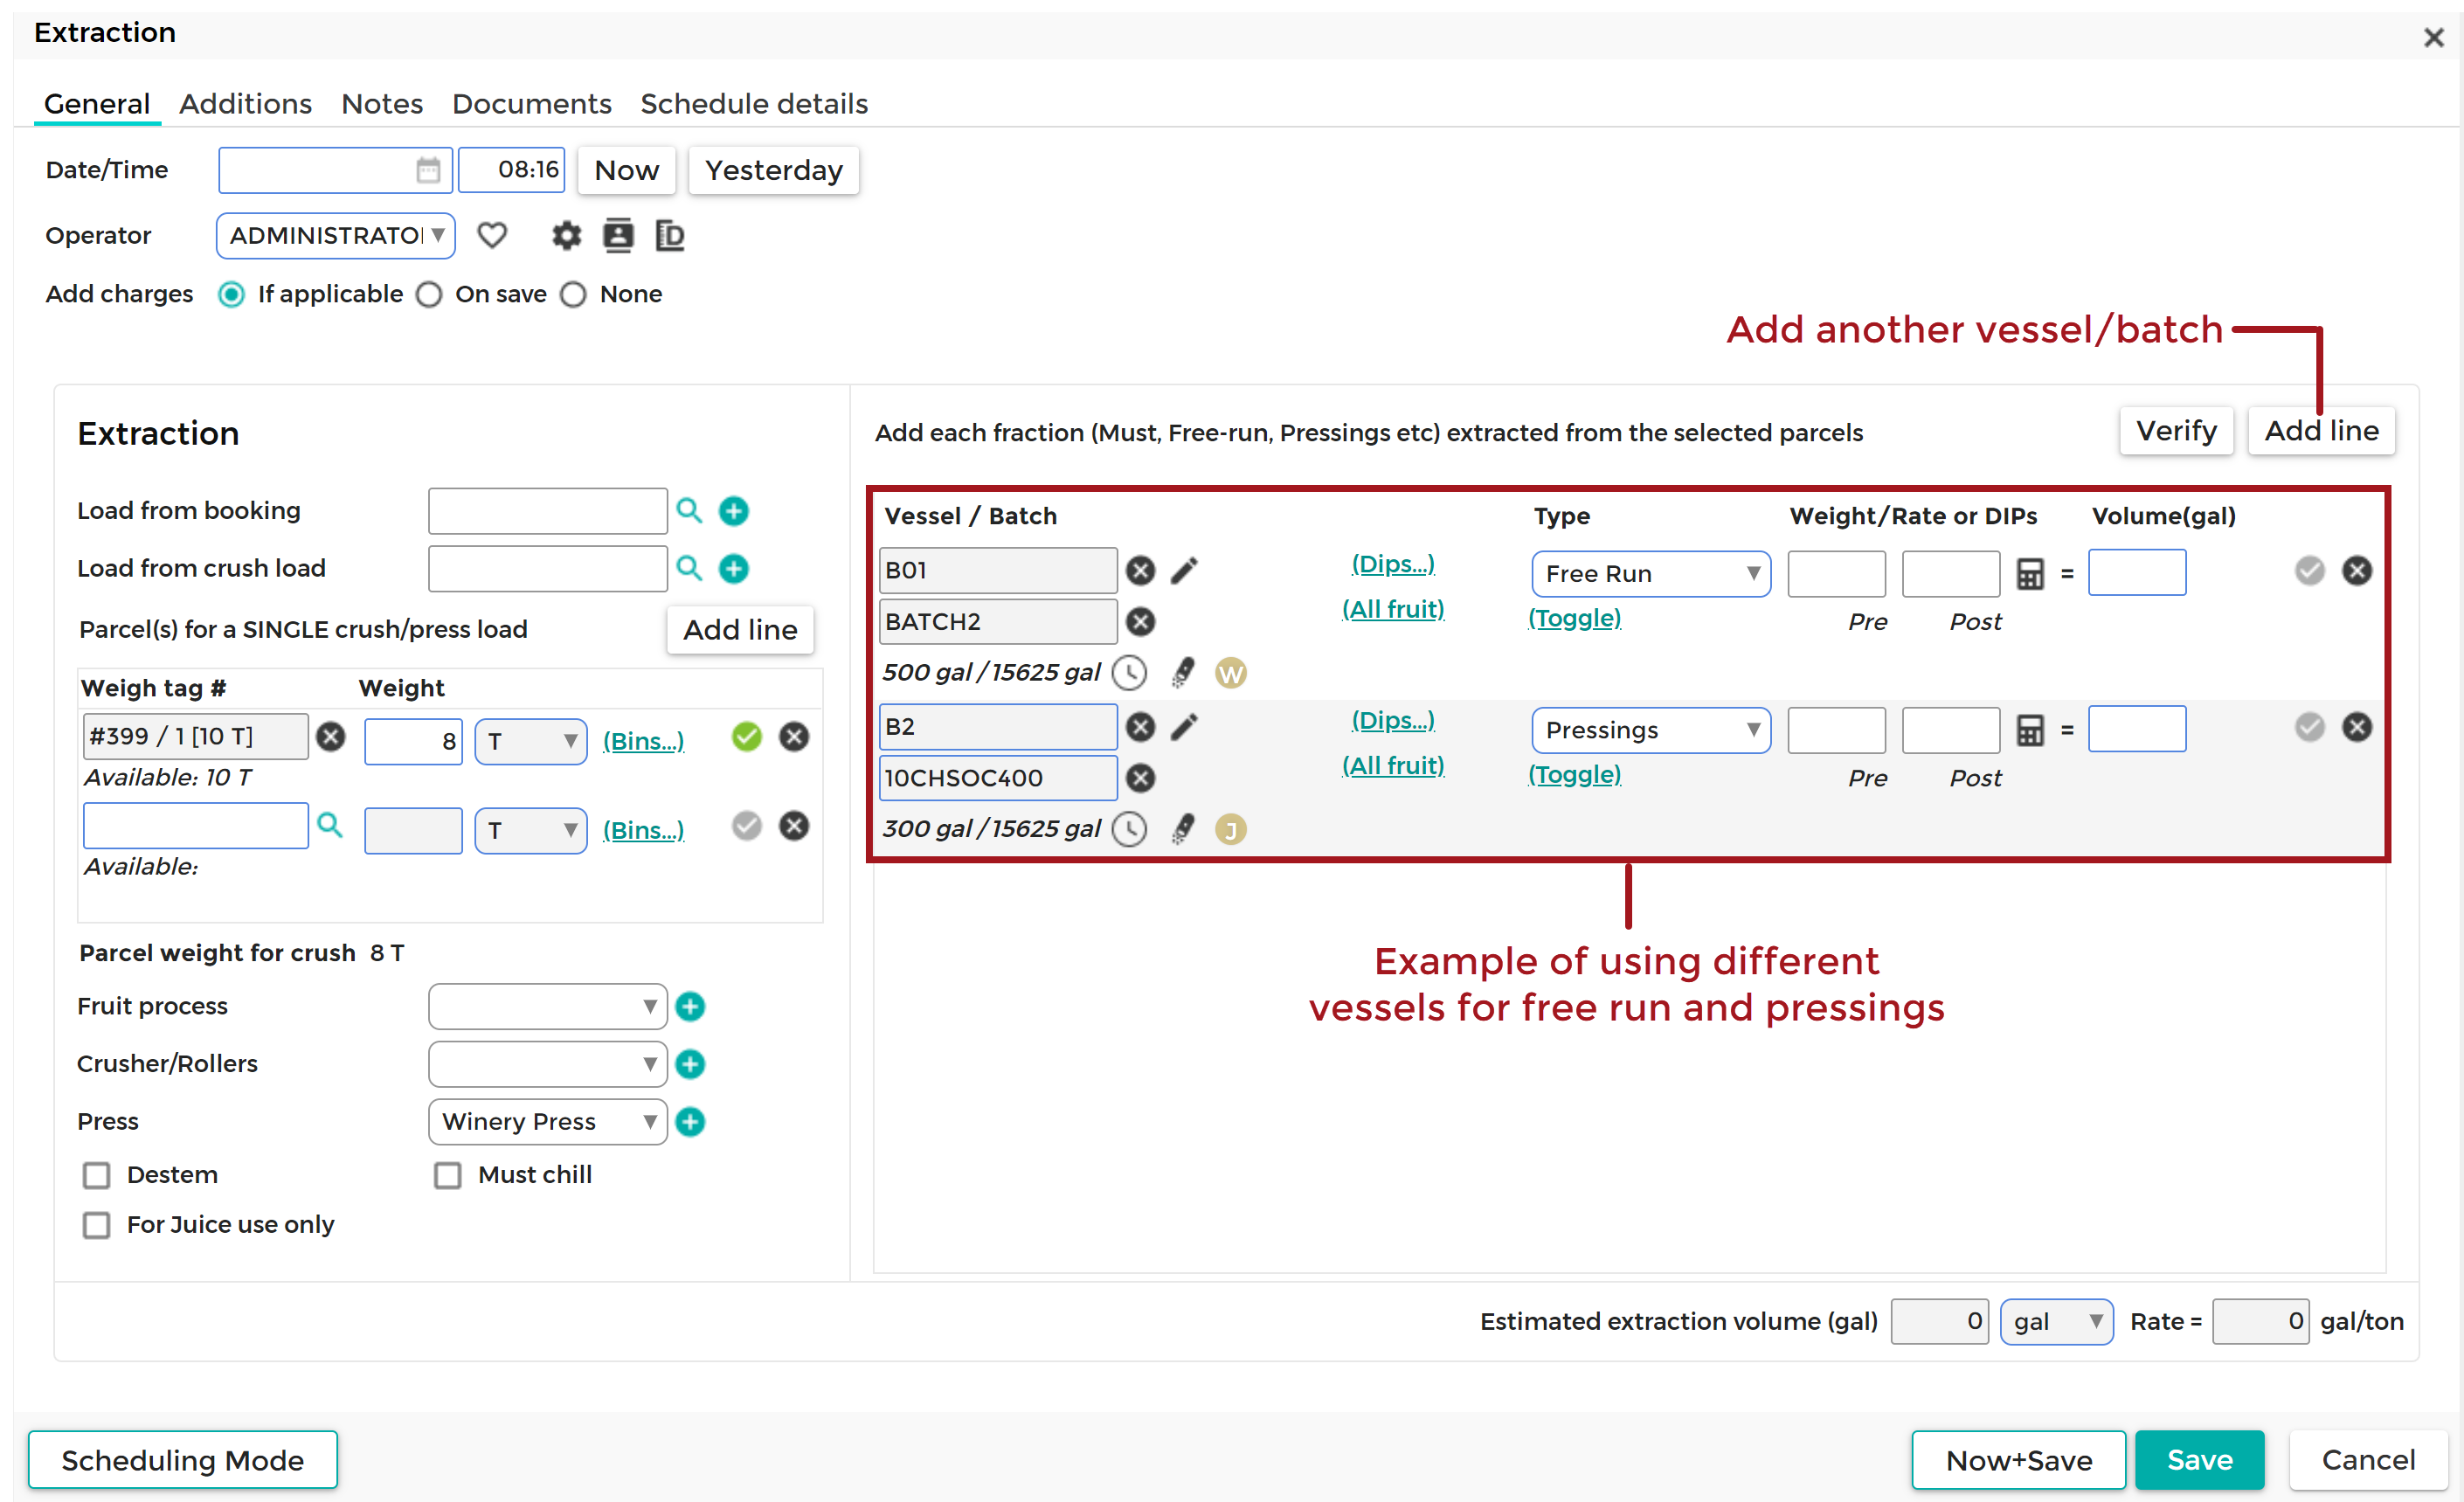Screen dimensions: 2464x1502
Task: Check For Juice use only
Action: [97, 1225]
